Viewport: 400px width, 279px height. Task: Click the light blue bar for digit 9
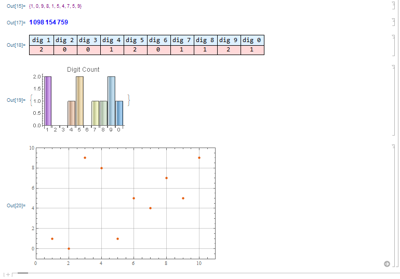111,101
